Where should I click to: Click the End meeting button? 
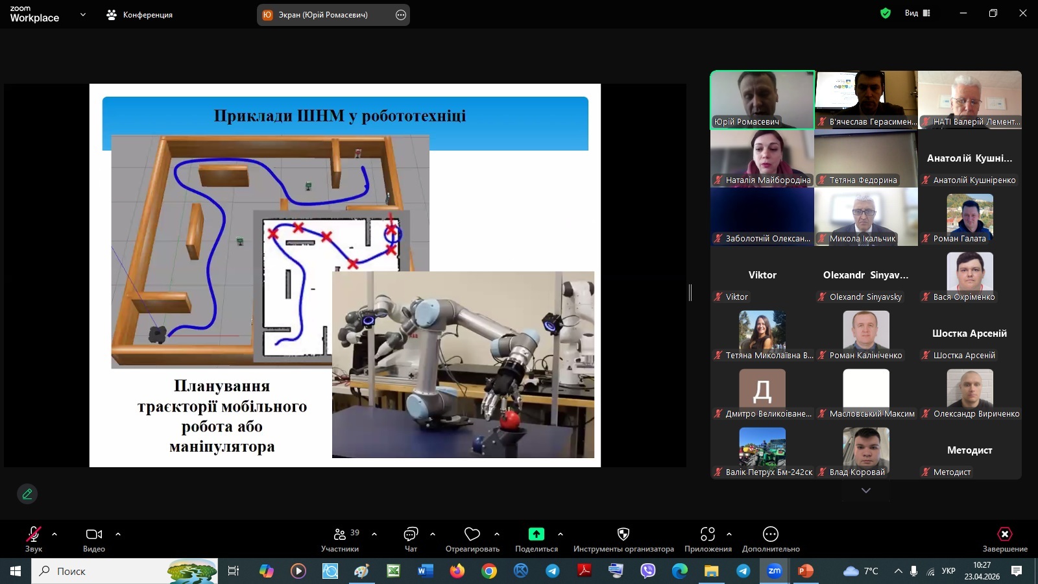point(1004,539)
